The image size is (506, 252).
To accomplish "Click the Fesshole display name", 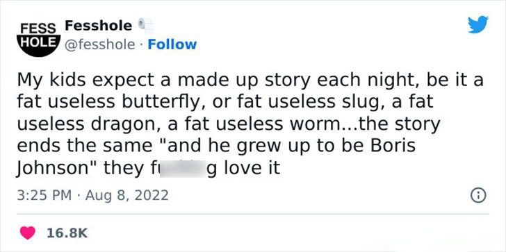I will tap(99, 26).
